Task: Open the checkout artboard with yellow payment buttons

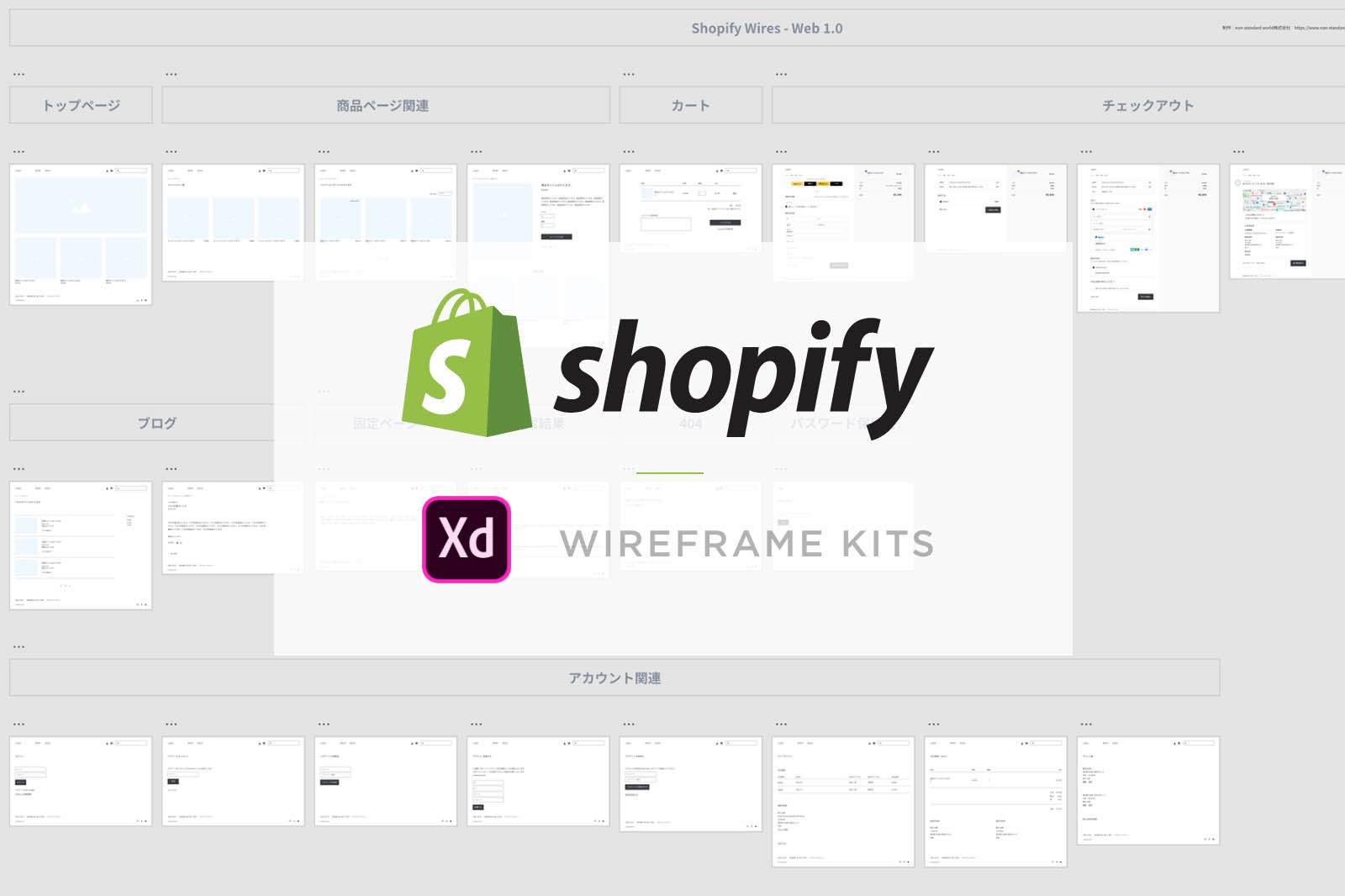Action: (x=843, y=223)
